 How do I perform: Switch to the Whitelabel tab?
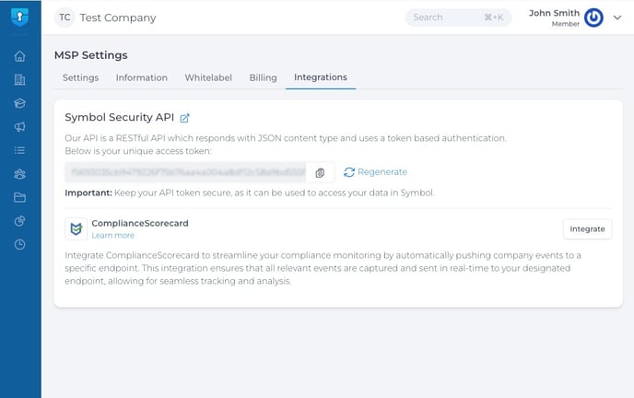[208, 78]
